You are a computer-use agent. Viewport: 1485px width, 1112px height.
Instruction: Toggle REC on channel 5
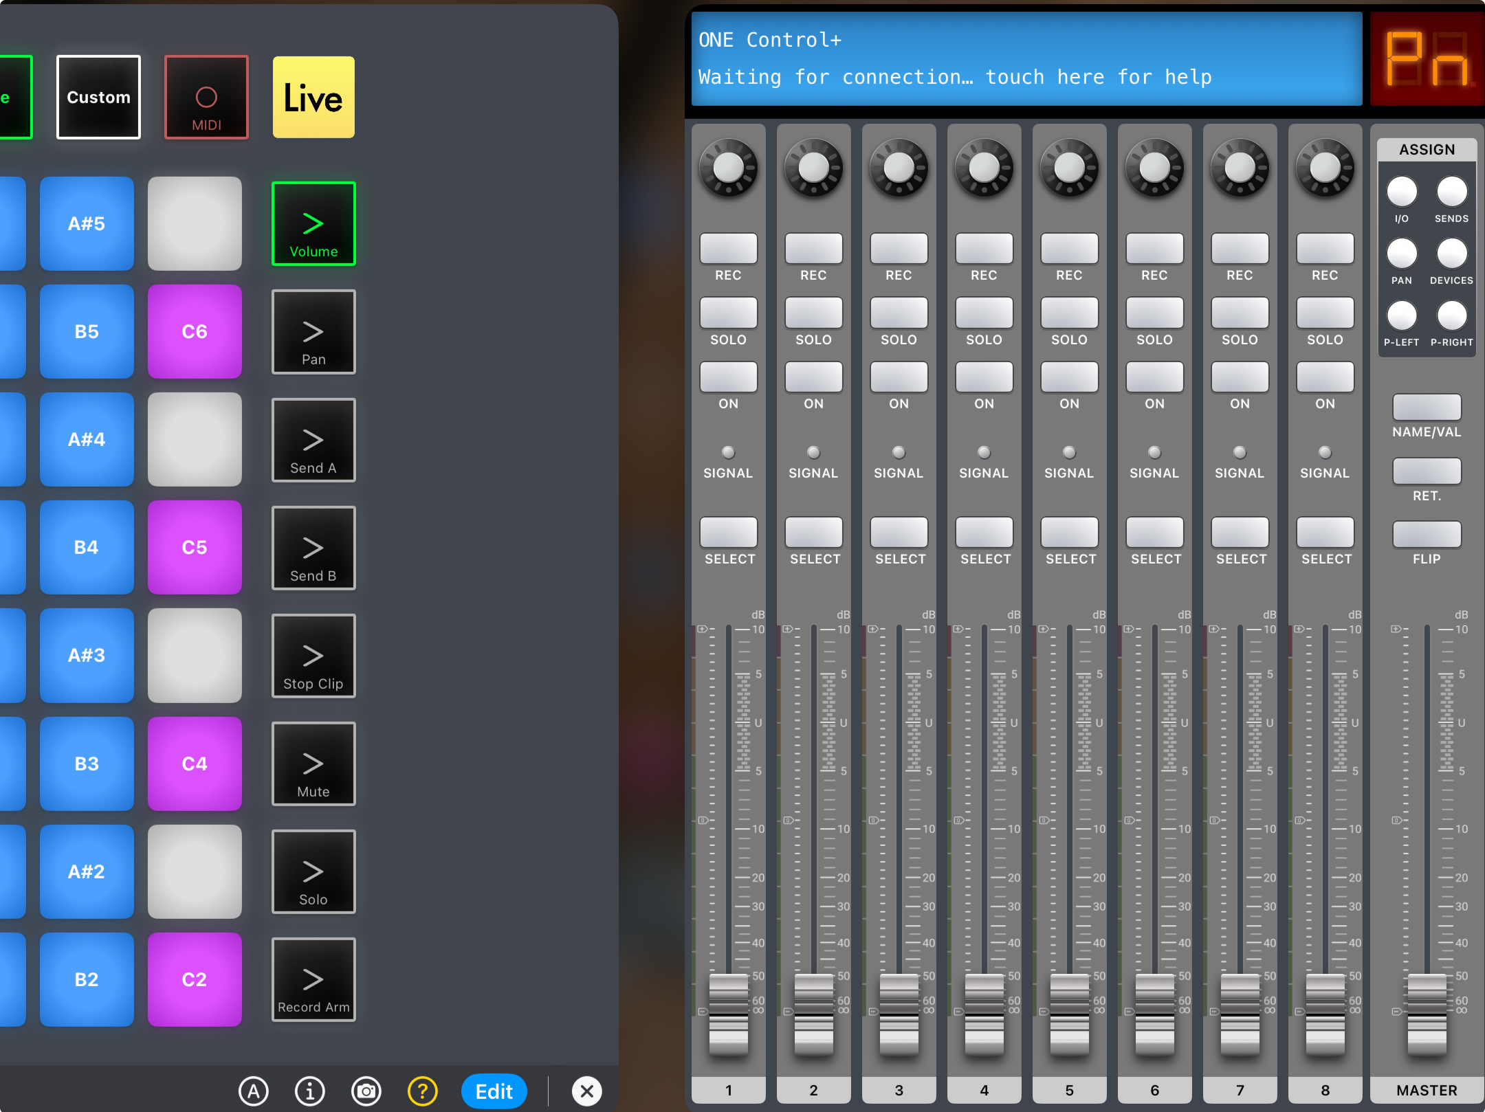tap(1070, 249)
